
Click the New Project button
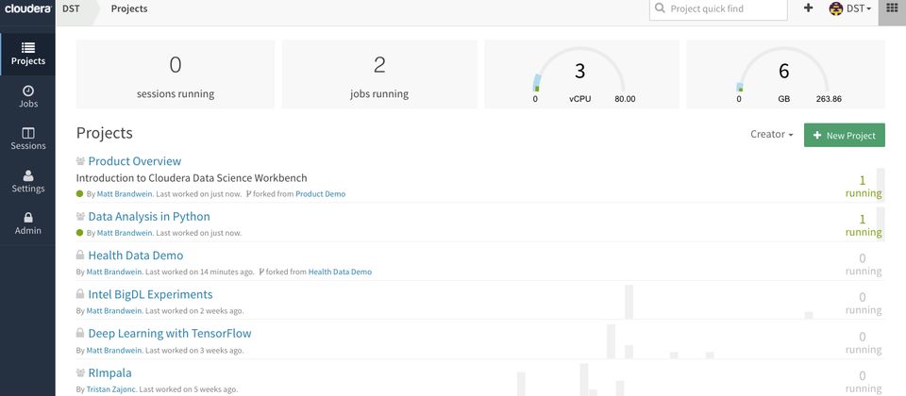point(844,135)
